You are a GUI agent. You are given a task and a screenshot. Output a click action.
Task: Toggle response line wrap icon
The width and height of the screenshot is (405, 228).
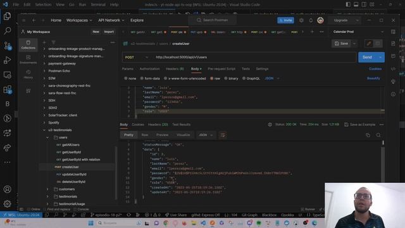pyautogui.click(x=223, y=135)
